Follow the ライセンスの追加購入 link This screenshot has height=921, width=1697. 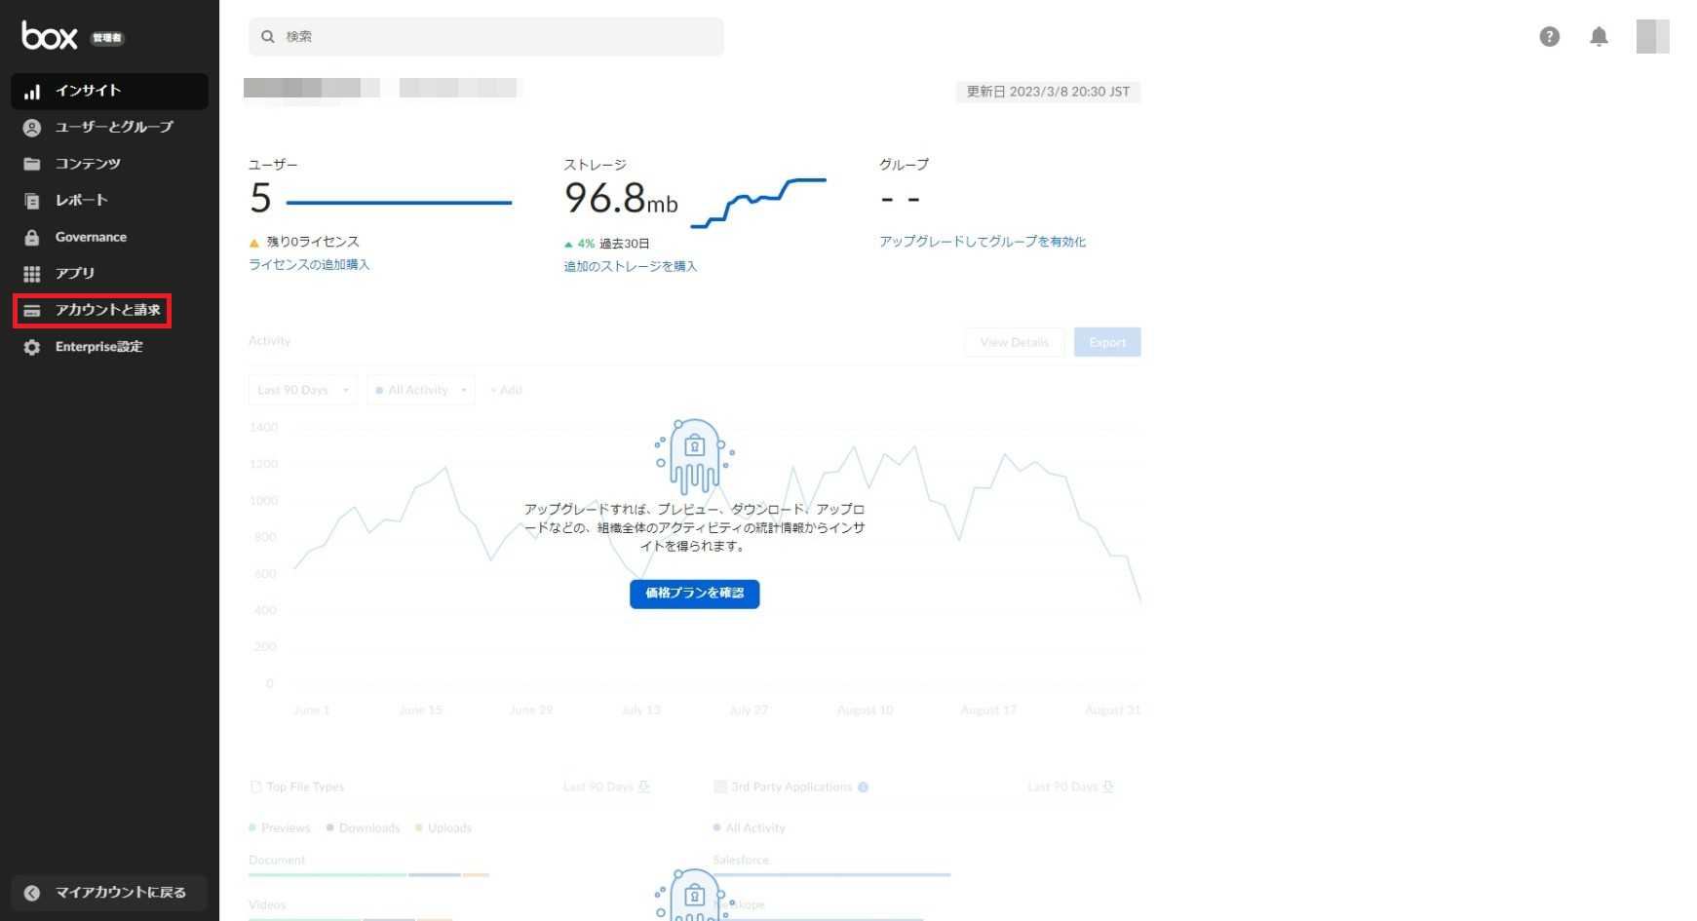(x=309, y=265)
